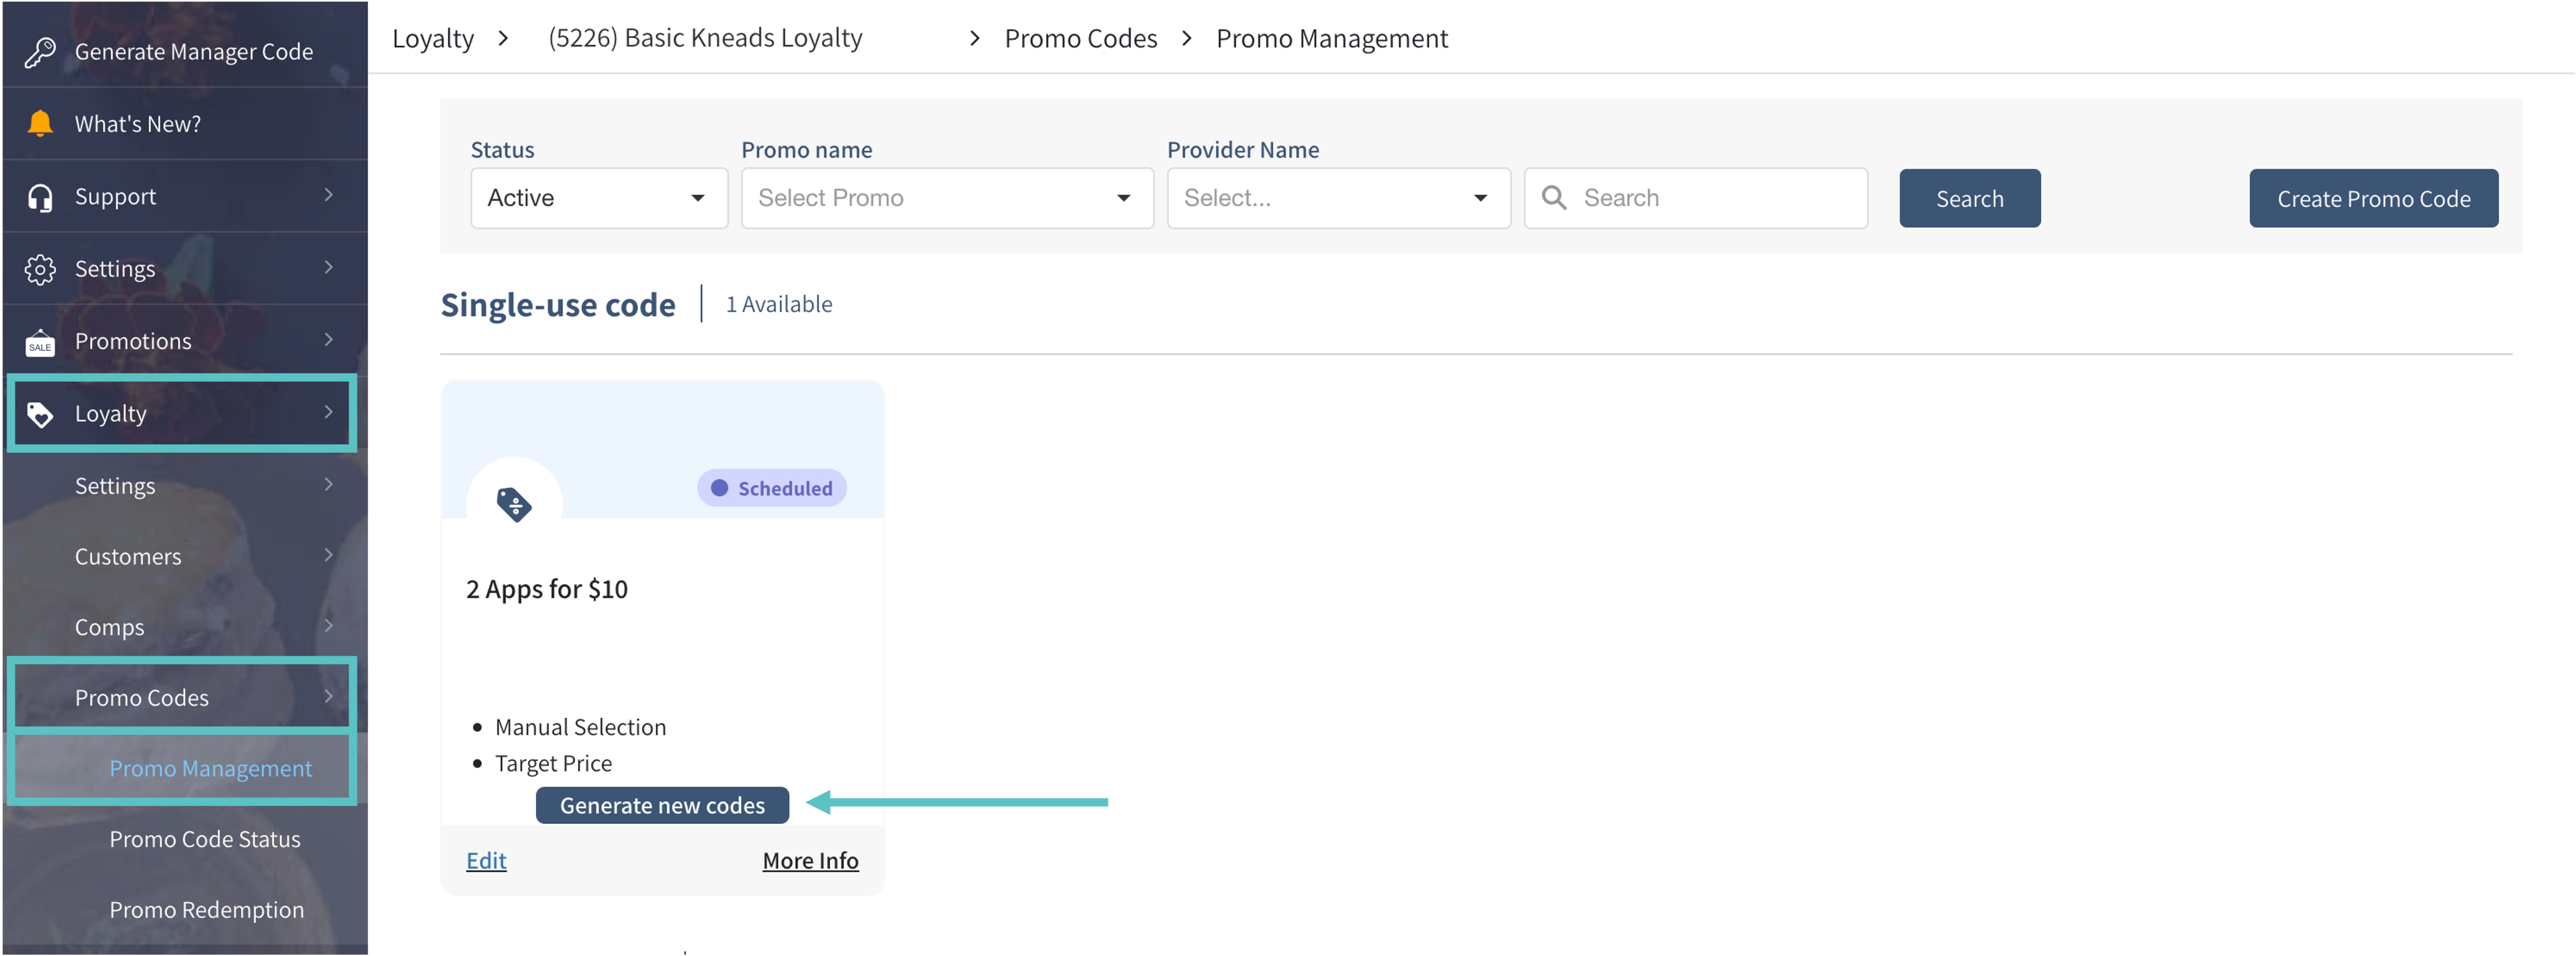Open the Select Promo dropdown
Screen dimensions: 2576x956
point(946,198)
